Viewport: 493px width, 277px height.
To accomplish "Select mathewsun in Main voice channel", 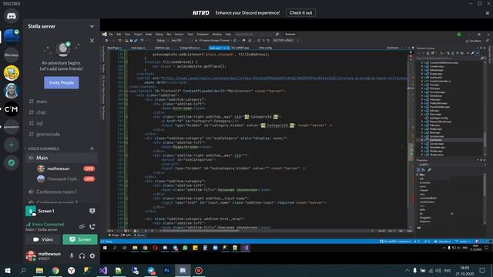I will point(59,169).
